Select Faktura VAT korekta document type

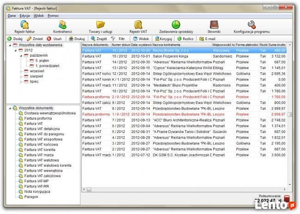click(41, 149)
